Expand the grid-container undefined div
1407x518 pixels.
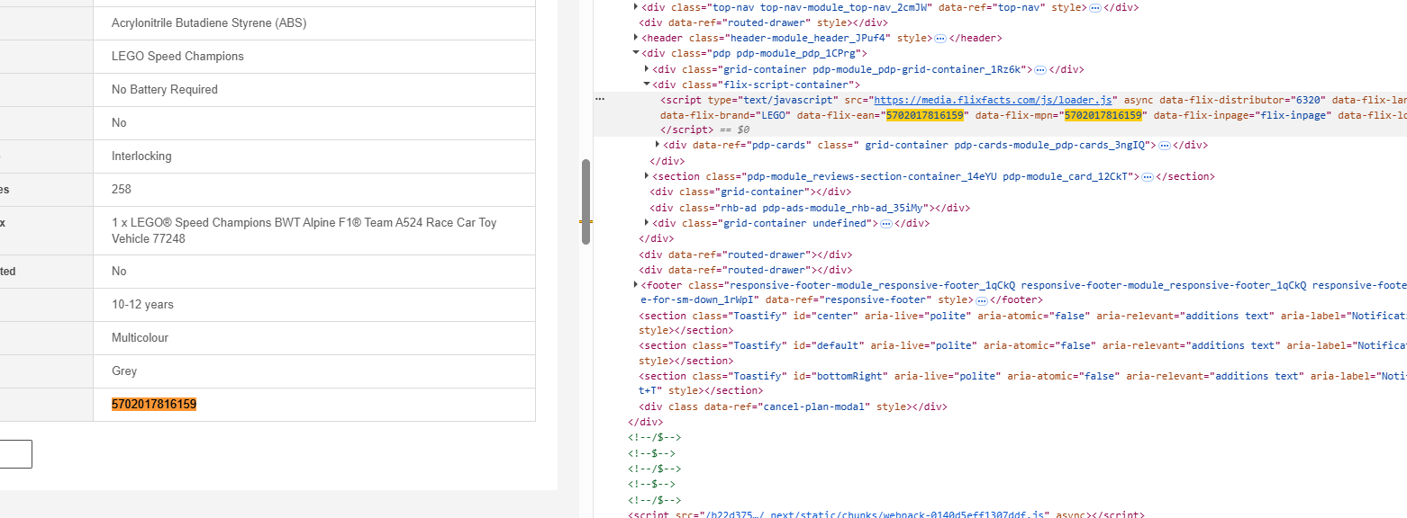tap(647, 223)
